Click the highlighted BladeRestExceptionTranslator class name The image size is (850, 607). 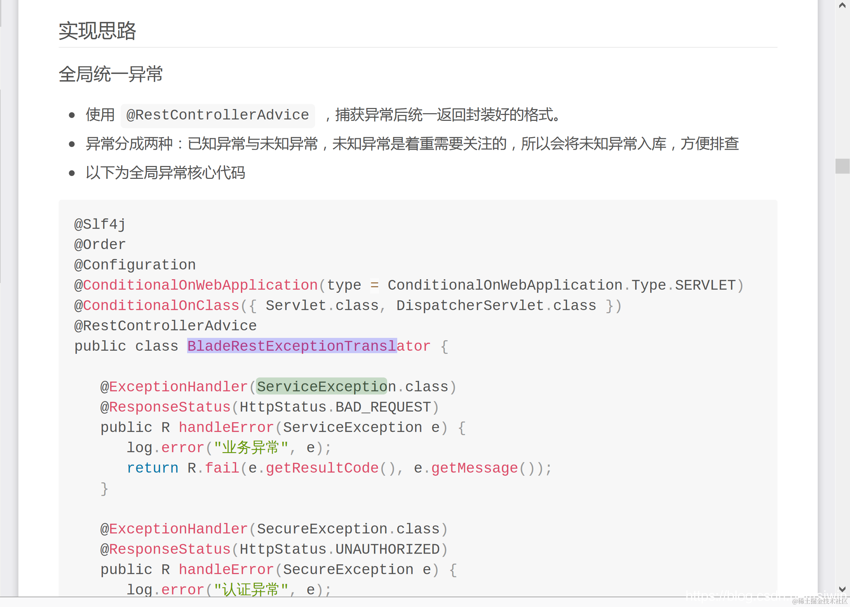[291, 346]
